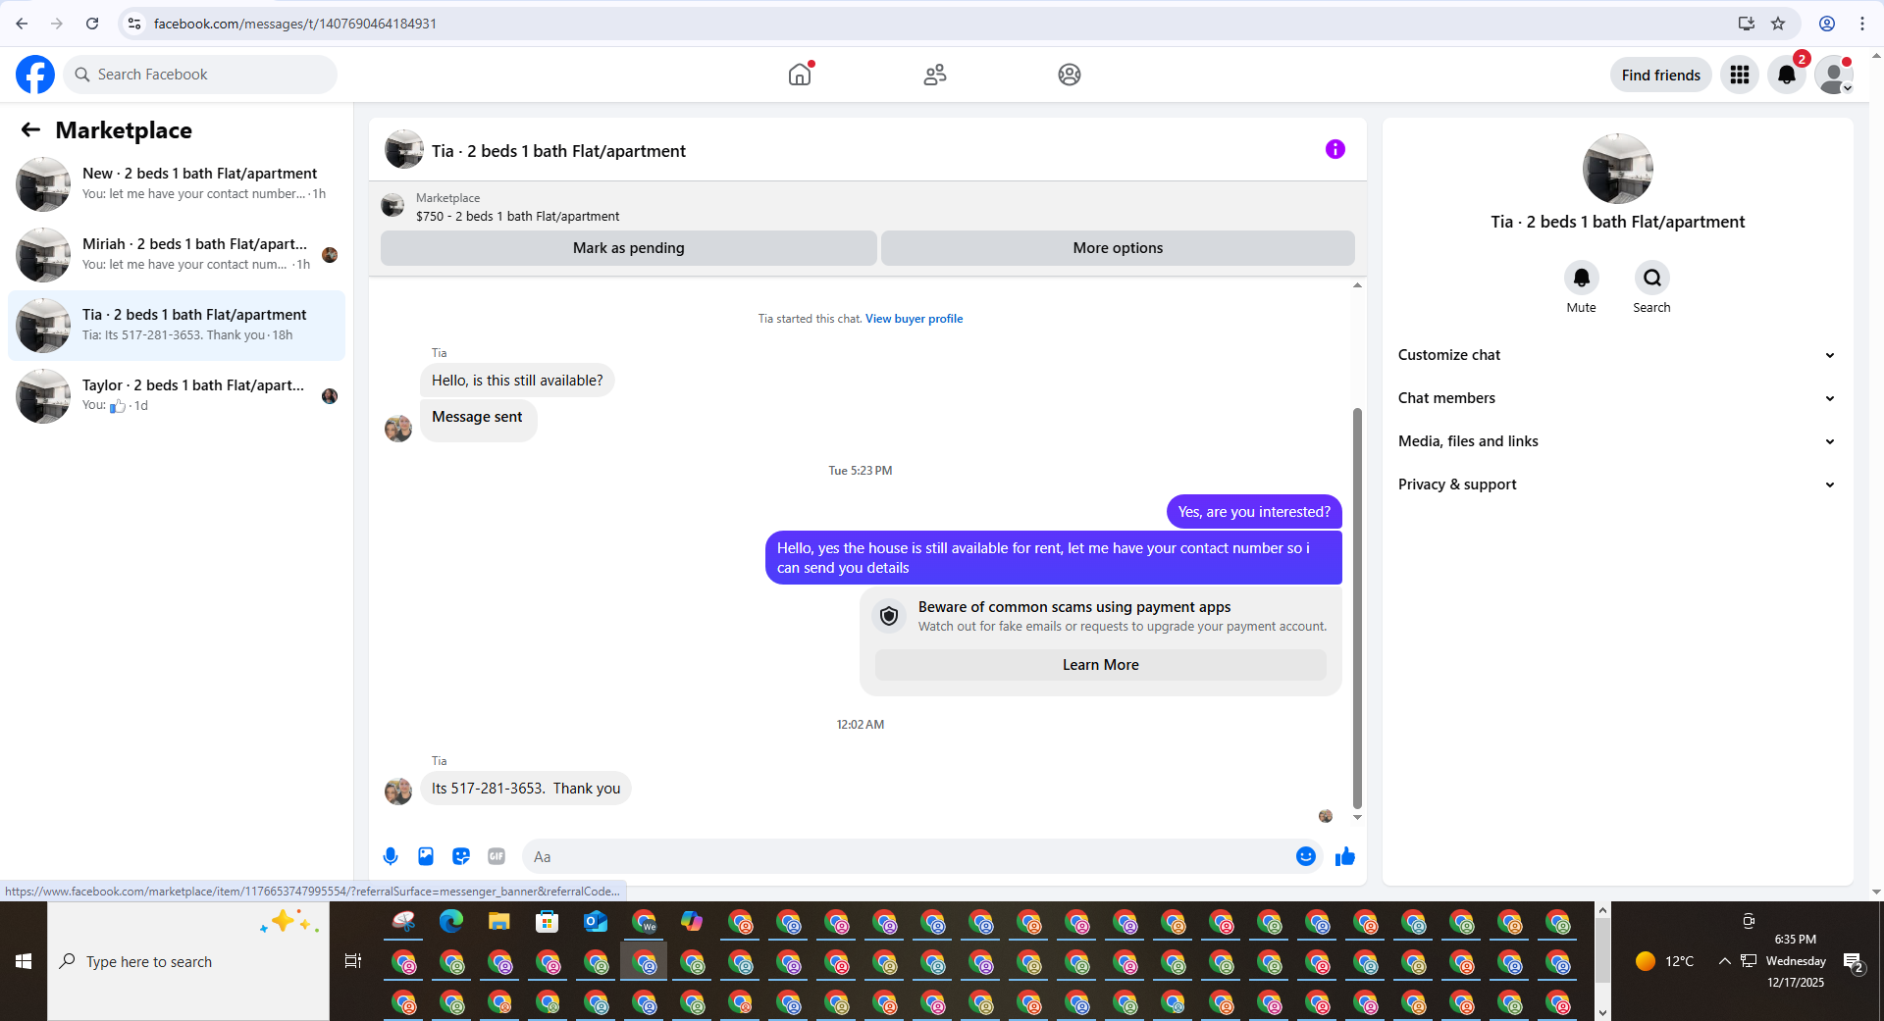Open the Friends icon in top navigation
Viewport: 1884px width, 1021px height.
(935, 75)
